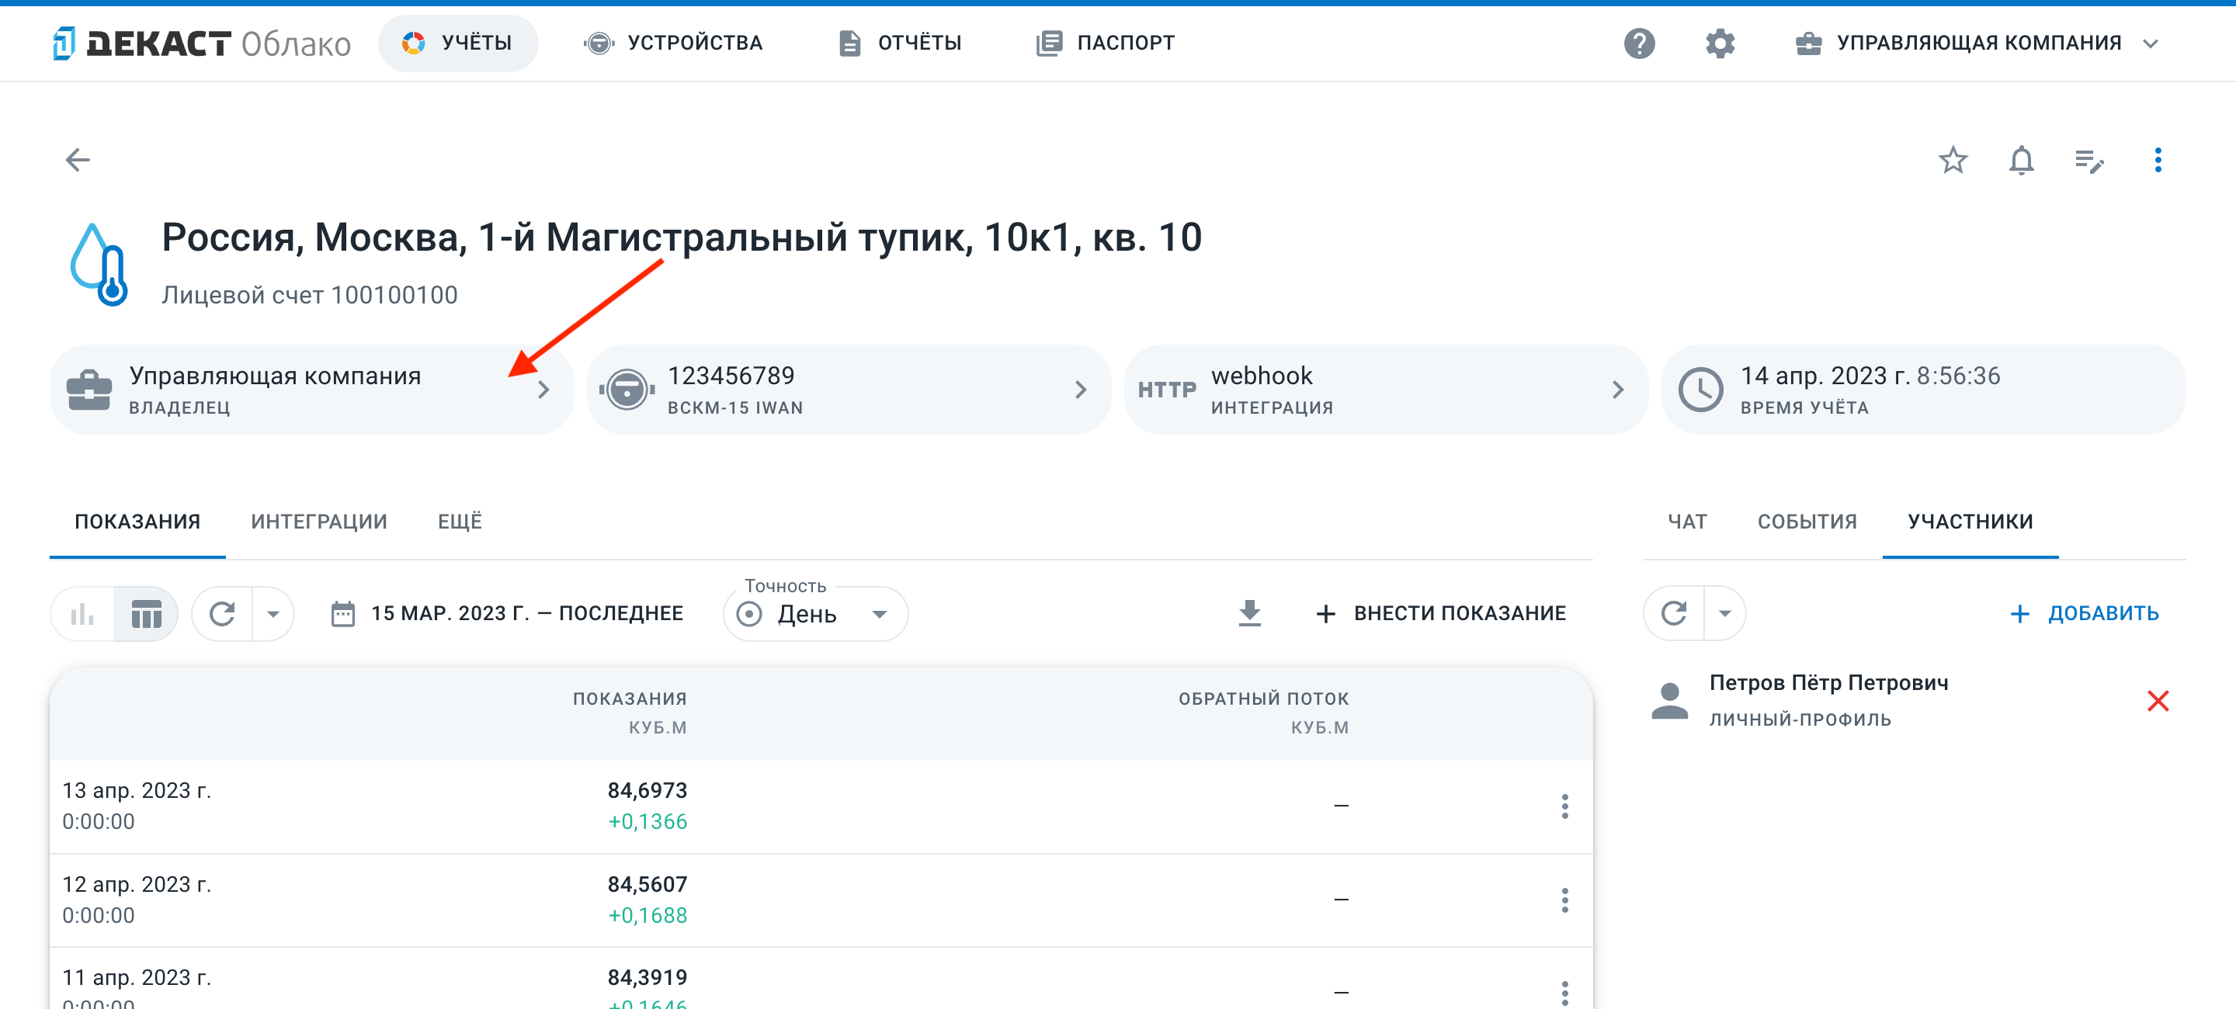Click the Показания куб.м column header

point(630,713)
